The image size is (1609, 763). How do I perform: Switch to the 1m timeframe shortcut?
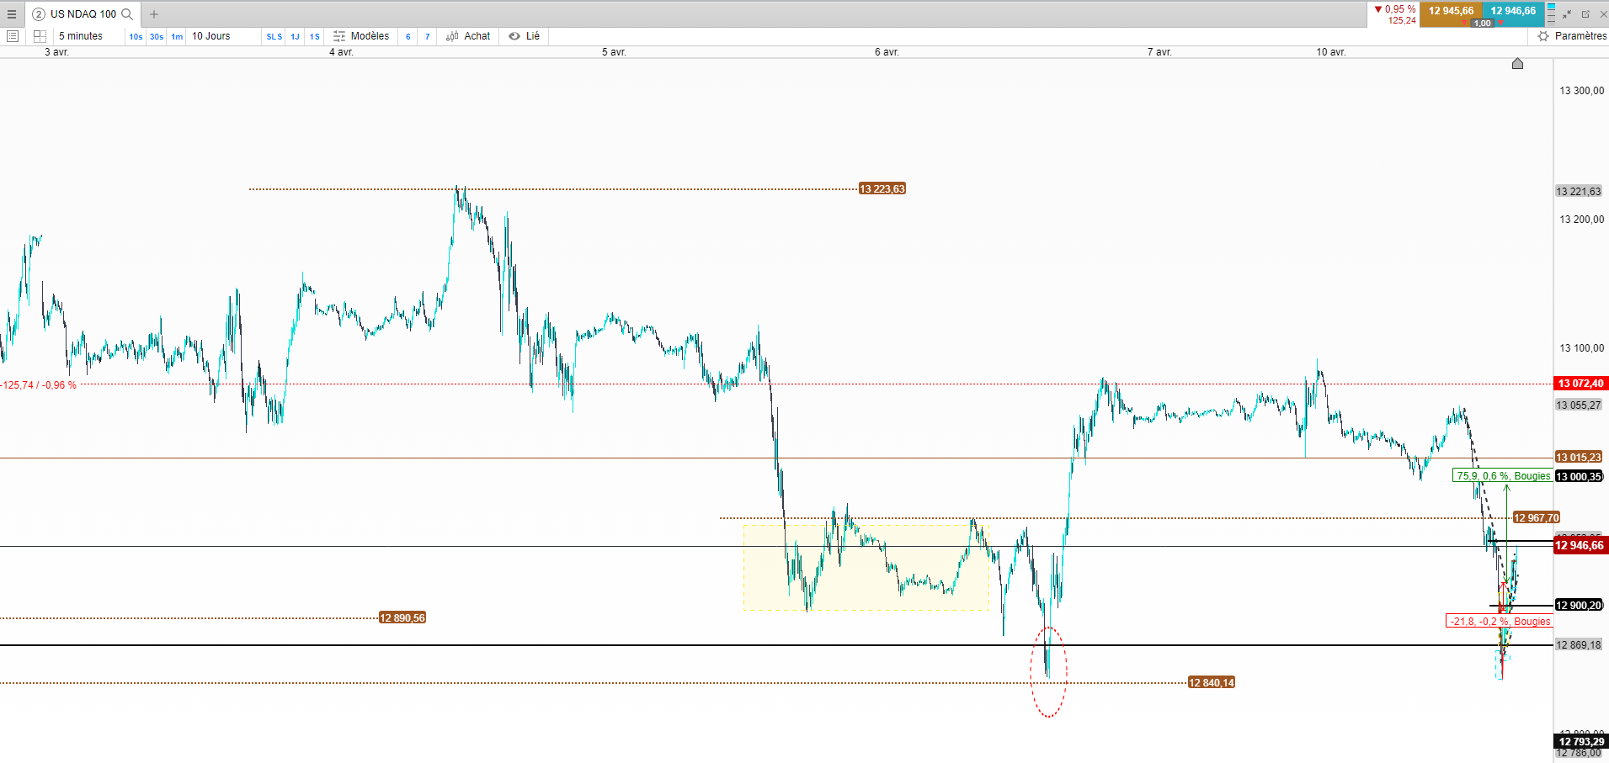(x=177, y=37)
